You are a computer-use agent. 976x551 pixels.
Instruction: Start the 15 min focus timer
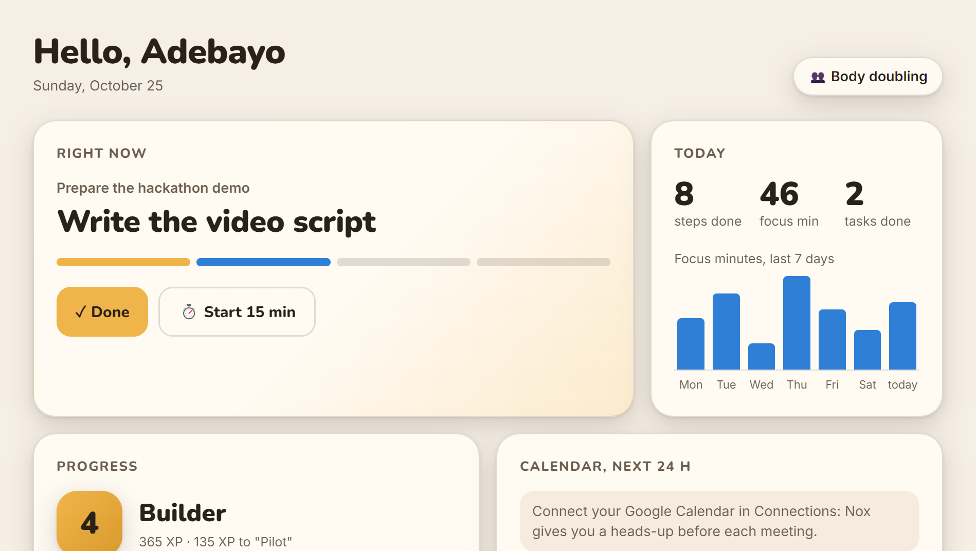237,311
